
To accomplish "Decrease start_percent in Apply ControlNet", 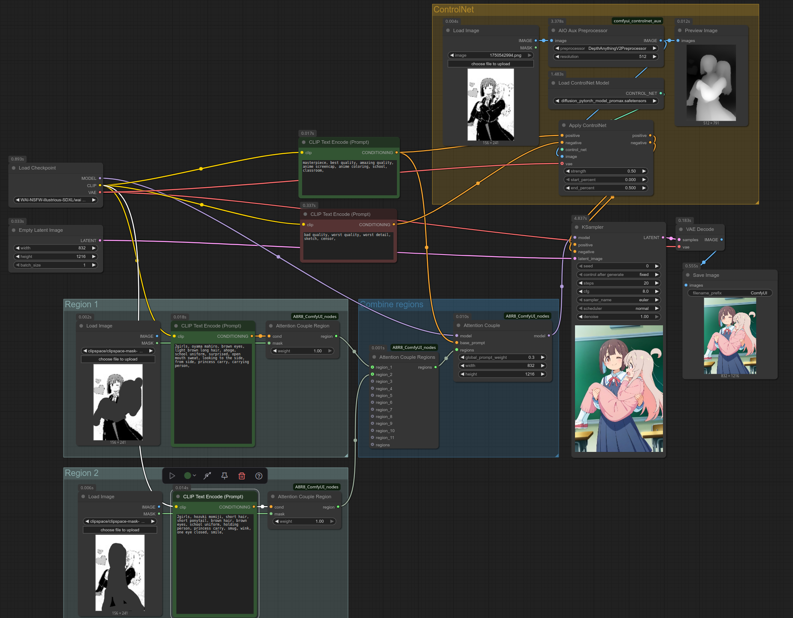I will pos(568,180).
